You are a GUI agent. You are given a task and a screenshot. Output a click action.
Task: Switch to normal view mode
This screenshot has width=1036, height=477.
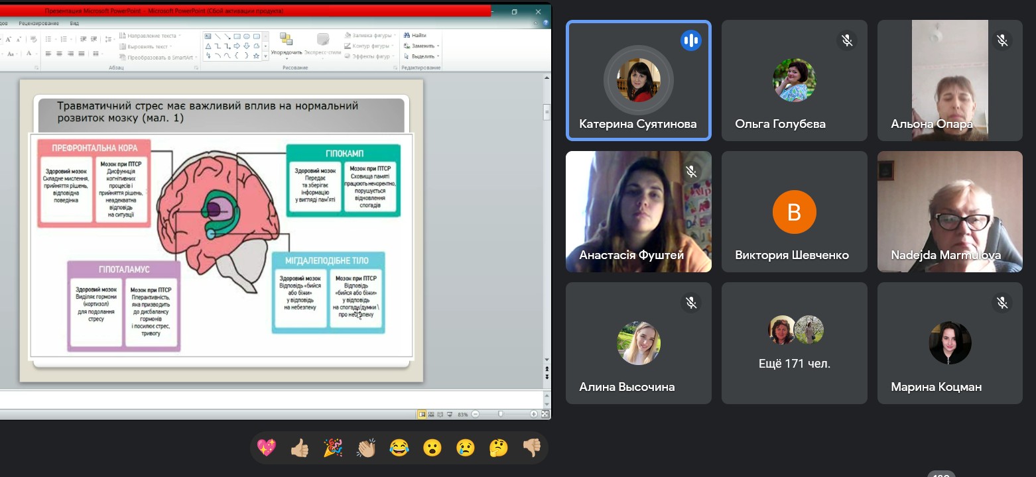[422, 414]
